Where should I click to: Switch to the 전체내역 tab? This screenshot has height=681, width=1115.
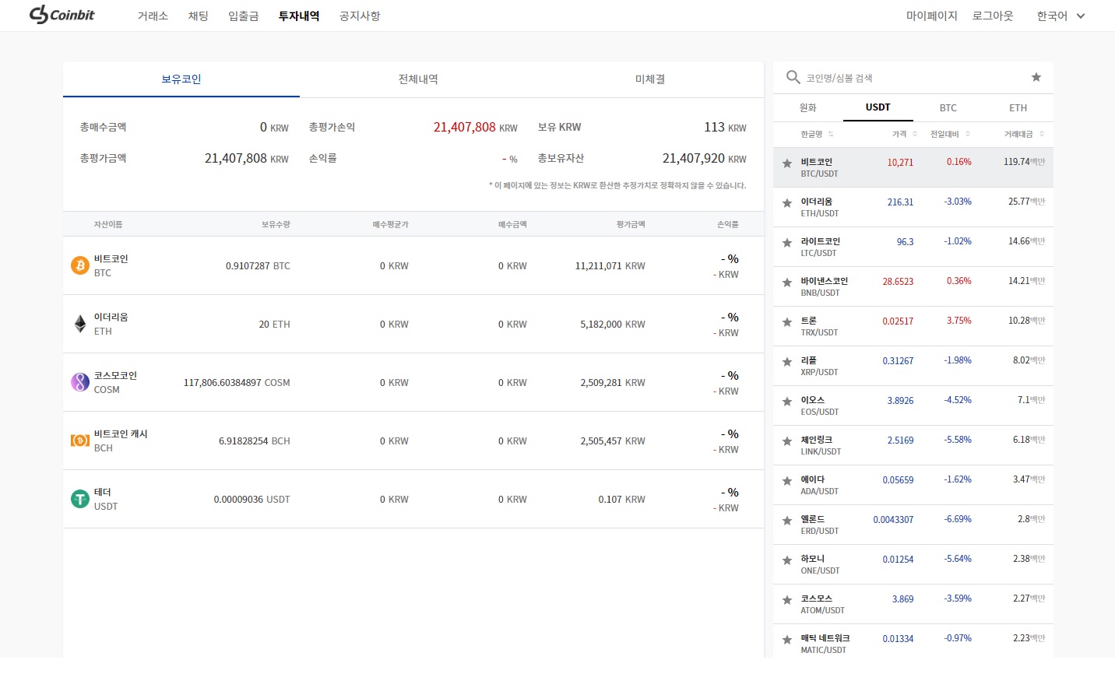(418, 79)
